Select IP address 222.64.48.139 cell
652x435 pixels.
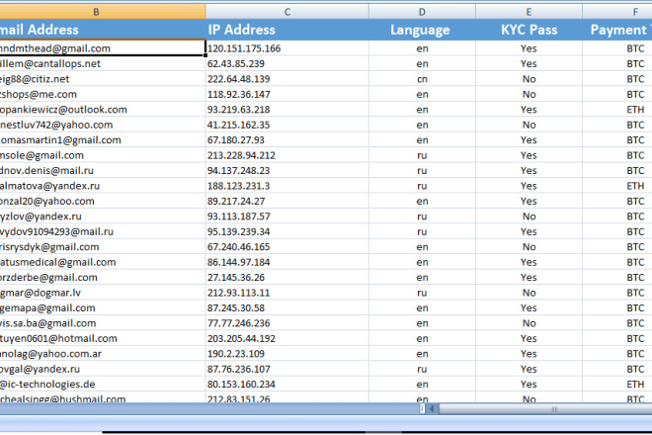287,79
